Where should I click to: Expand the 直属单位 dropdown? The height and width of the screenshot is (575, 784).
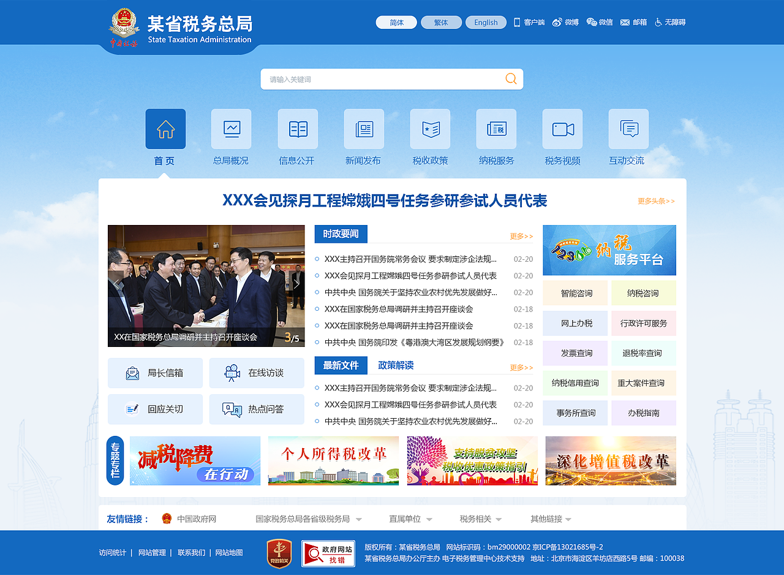(x=409, y=518)
